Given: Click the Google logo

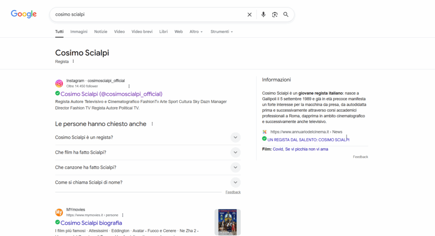Looking at the screenshot, I should point(24,14).
